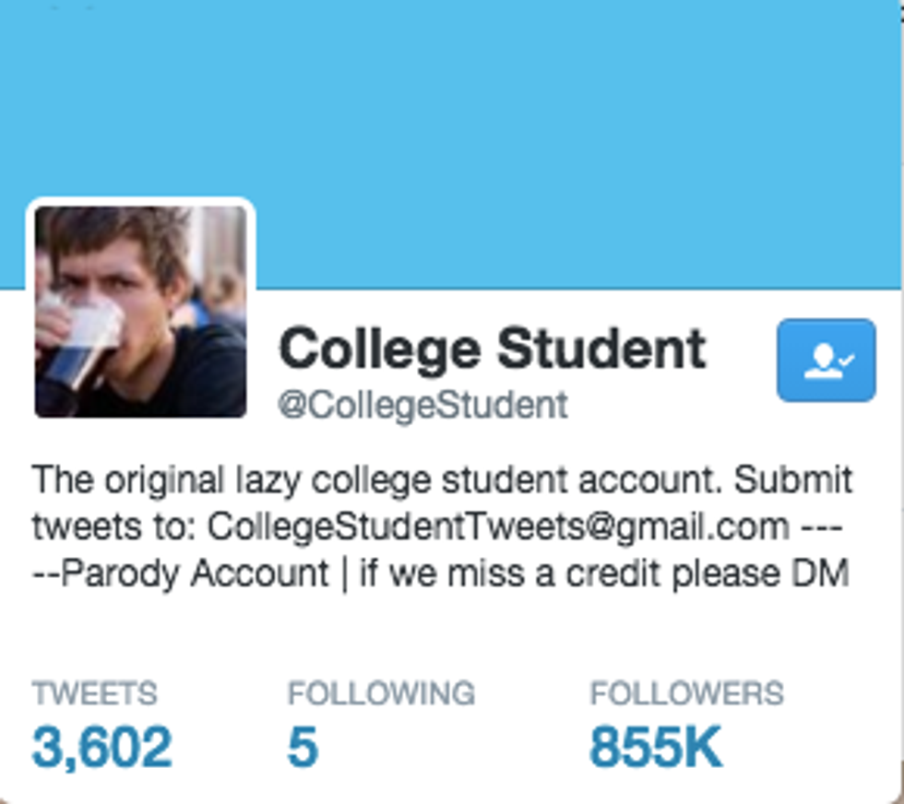Open the @CollegeStudent handle link
This screenshot has width=904, height=804.
423,405
